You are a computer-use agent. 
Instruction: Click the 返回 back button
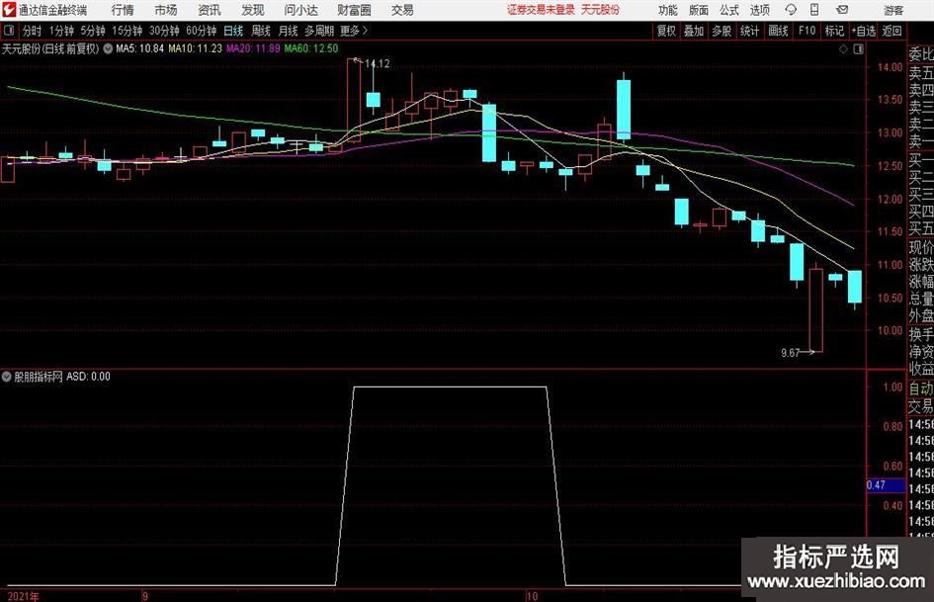pos(892,31)
